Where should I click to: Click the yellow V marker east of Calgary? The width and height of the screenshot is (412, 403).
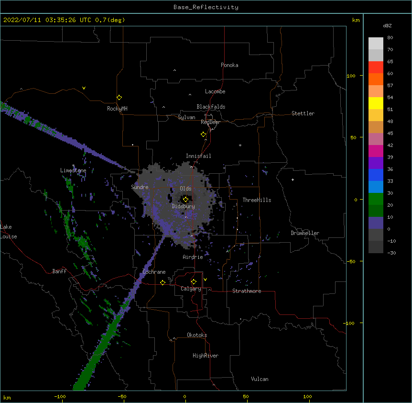(205, 280)
